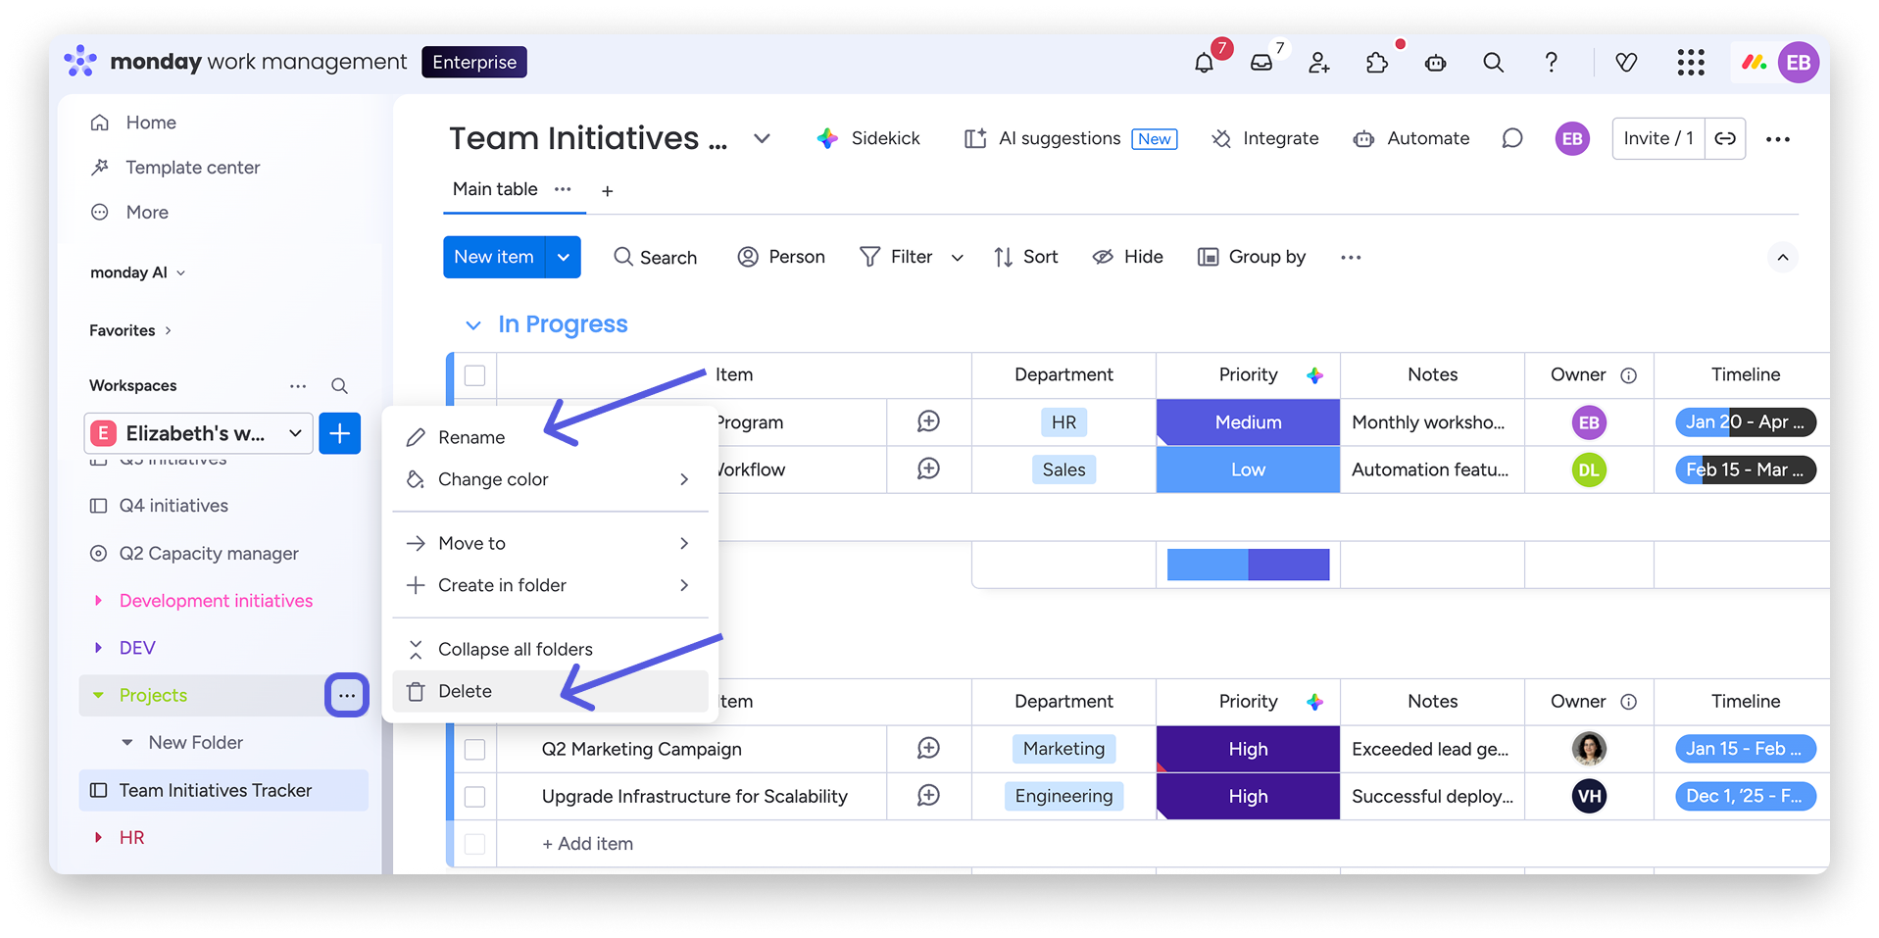Viewport: 1879px width, 938px height.
Task: Choose Delete from the context menu
Action: [x=465, y=691]
